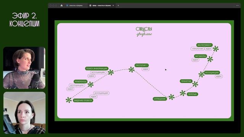
Task: Open the three-dot more menu in title bar
Action: click(237, 5)
